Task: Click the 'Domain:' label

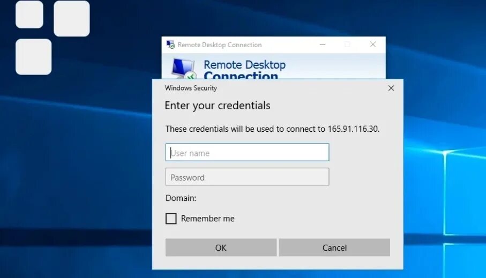Action: tap(181, 198)
